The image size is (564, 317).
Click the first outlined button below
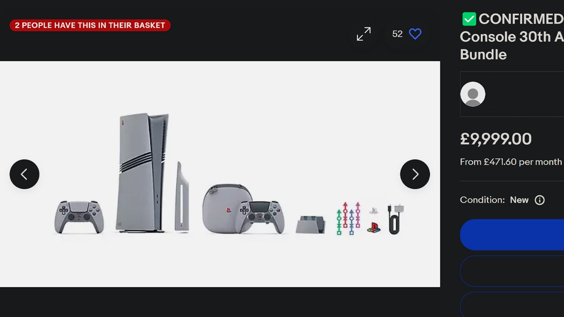point(512,271)
